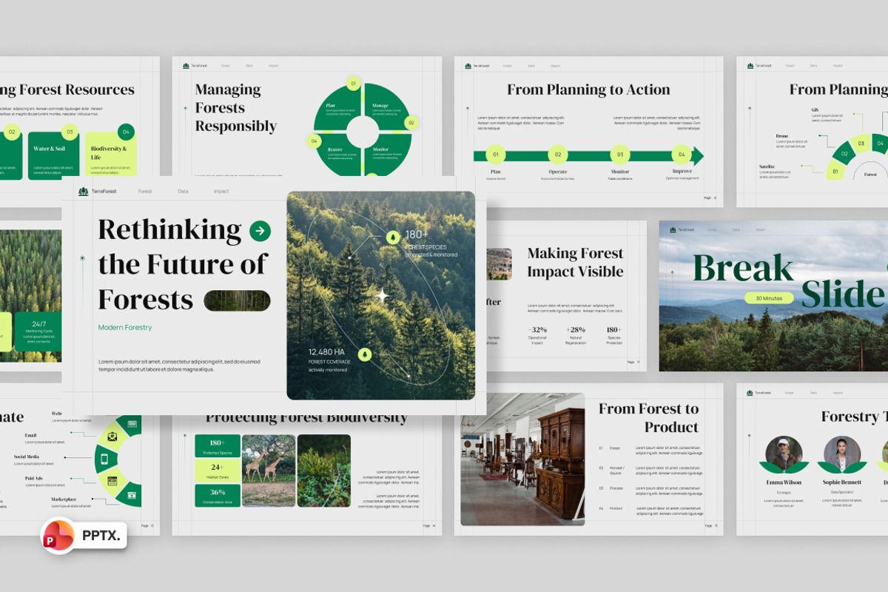Viewport: 888px width, 592px height.
Task: Click the +28% Natural Regeneration stat
Action: pos(576,335)
